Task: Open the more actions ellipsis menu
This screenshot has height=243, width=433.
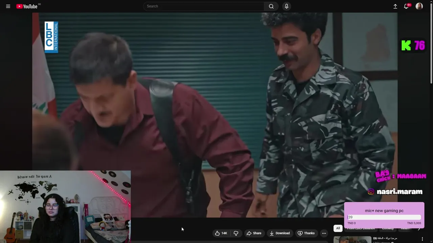Action: coord(324,233)
